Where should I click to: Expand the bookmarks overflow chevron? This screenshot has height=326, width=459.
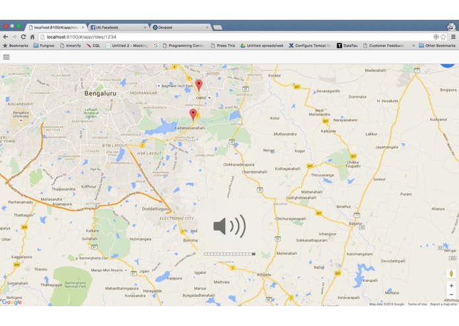(x=413, y=46)
